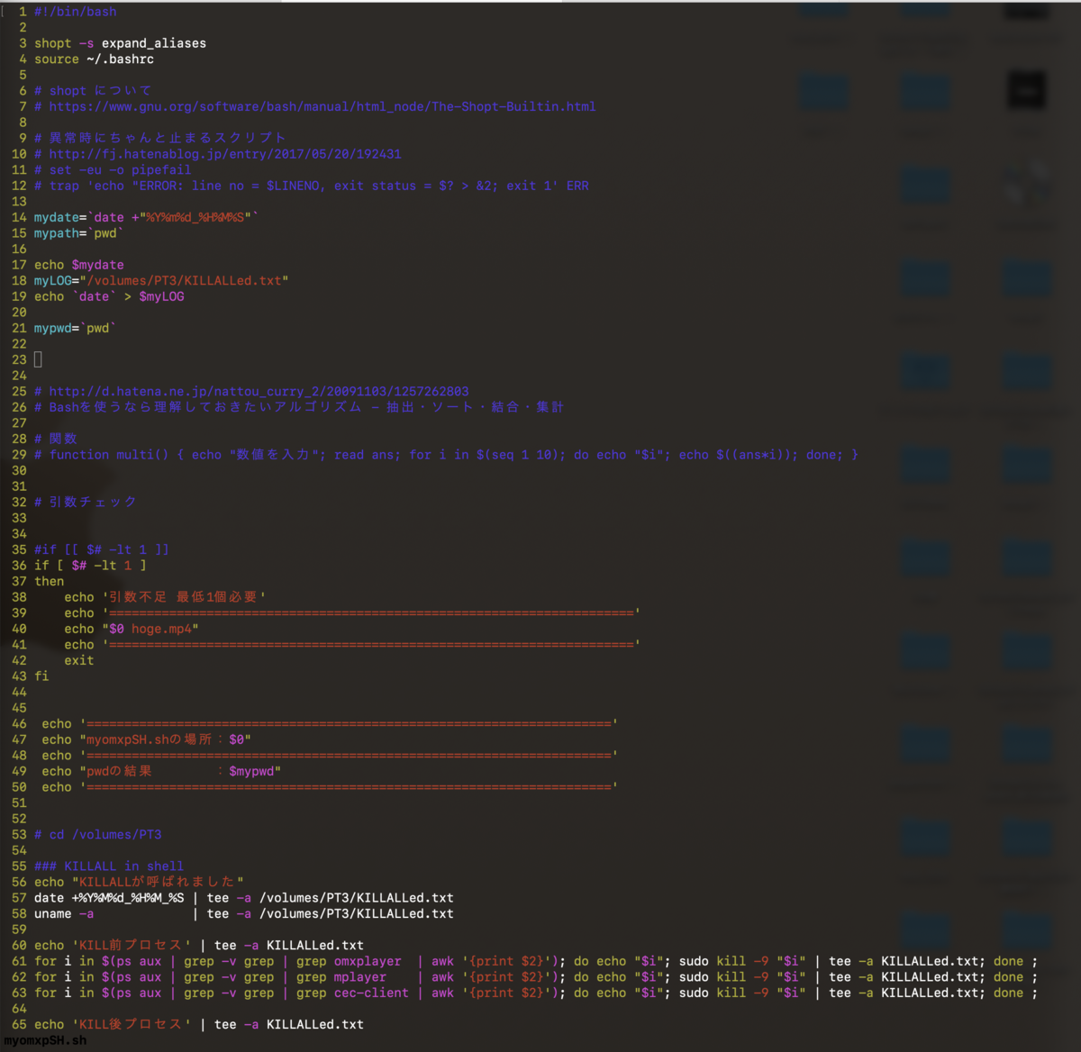Click the myomxpSH.sh filename in status line
The width and height of the screenshot is (1081, 1052).
45,1040
